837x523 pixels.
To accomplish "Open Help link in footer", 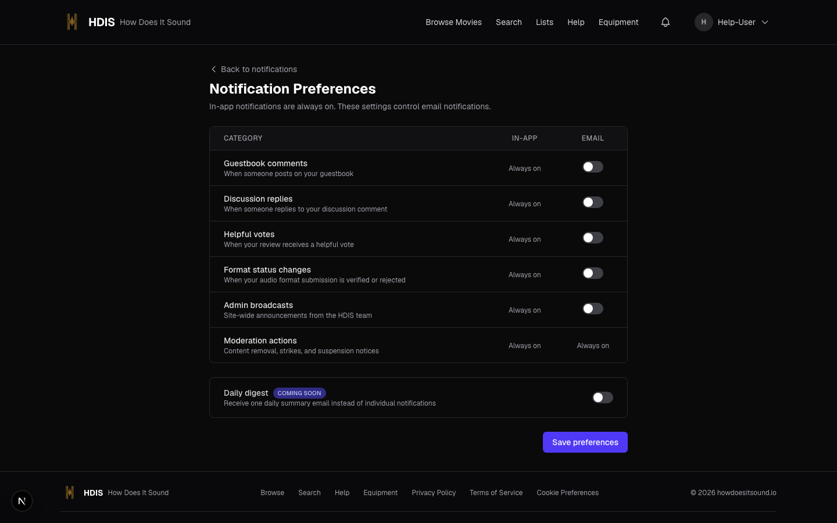I will (342, 493).
